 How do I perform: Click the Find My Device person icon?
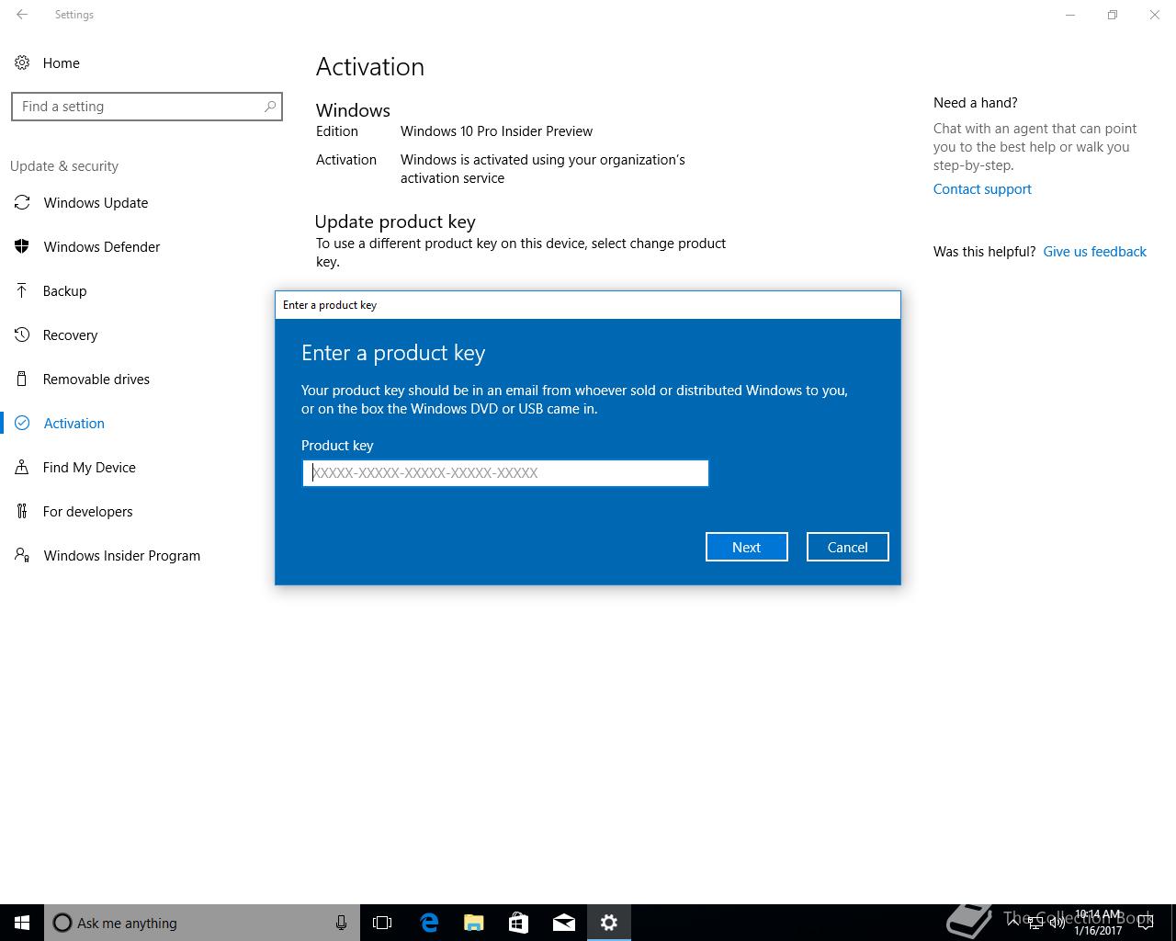(x=22, y=467)
